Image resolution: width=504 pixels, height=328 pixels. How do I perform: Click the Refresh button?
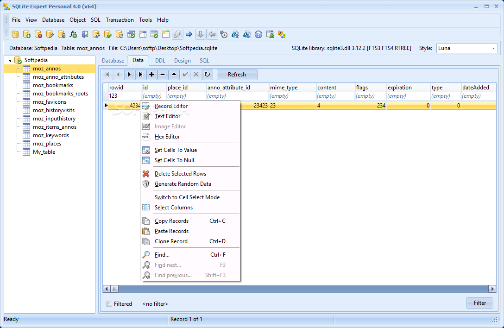pos(237,75)
